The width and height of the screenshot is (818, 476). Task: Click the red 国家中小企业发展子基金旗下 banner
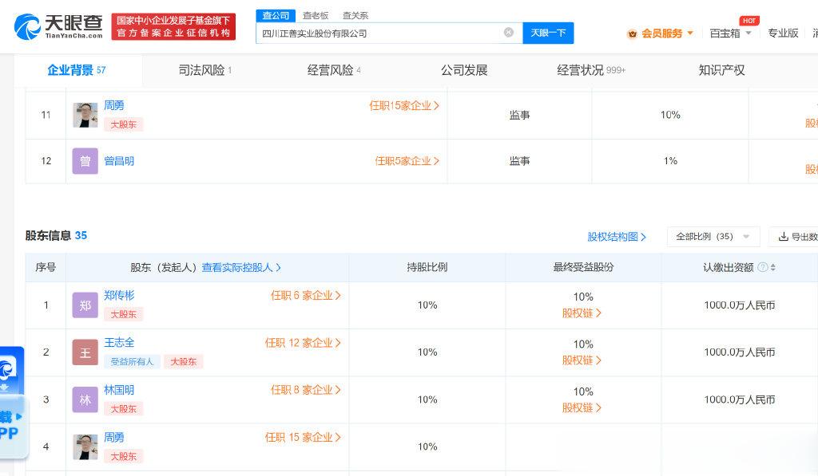tap(173, 26)
